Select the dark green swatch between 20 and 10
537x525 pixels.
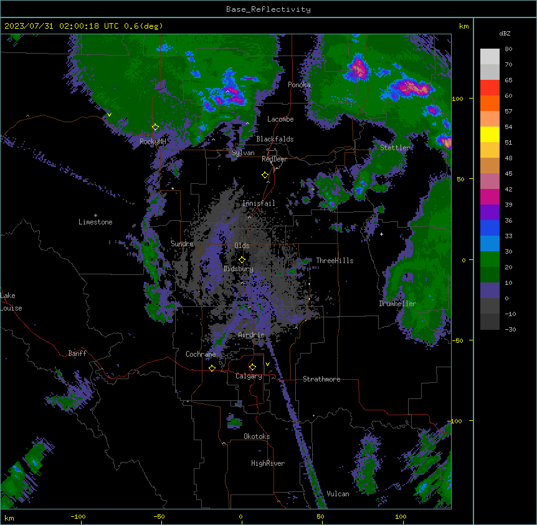(490, 275)
